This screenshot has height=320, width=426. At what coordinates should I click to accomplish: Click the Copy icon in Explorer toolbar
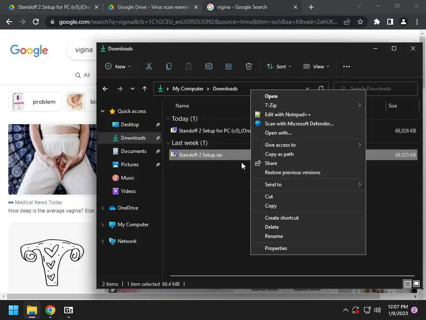tap(169, 66)
